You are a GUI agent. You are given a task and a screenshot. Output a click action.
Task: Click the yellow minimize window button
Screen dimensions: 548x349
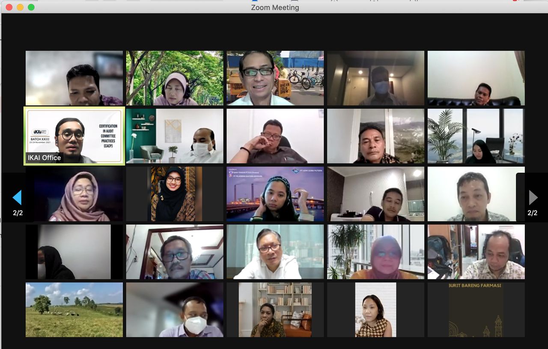coord(20,7)
